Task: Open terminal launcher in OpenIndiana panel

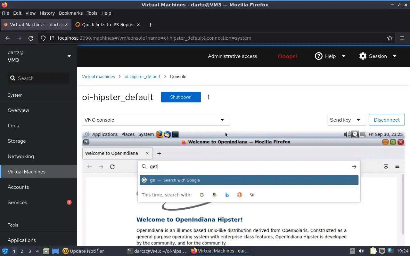Action: [175, 134]
